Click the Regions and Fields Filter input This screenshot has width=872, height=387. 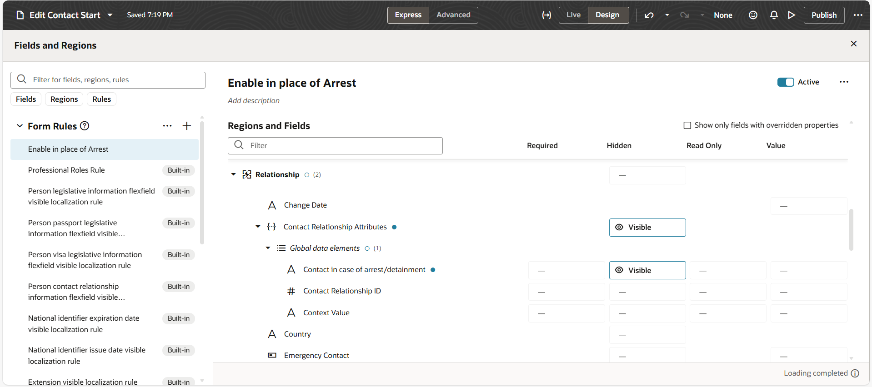[x=335, y=146]
